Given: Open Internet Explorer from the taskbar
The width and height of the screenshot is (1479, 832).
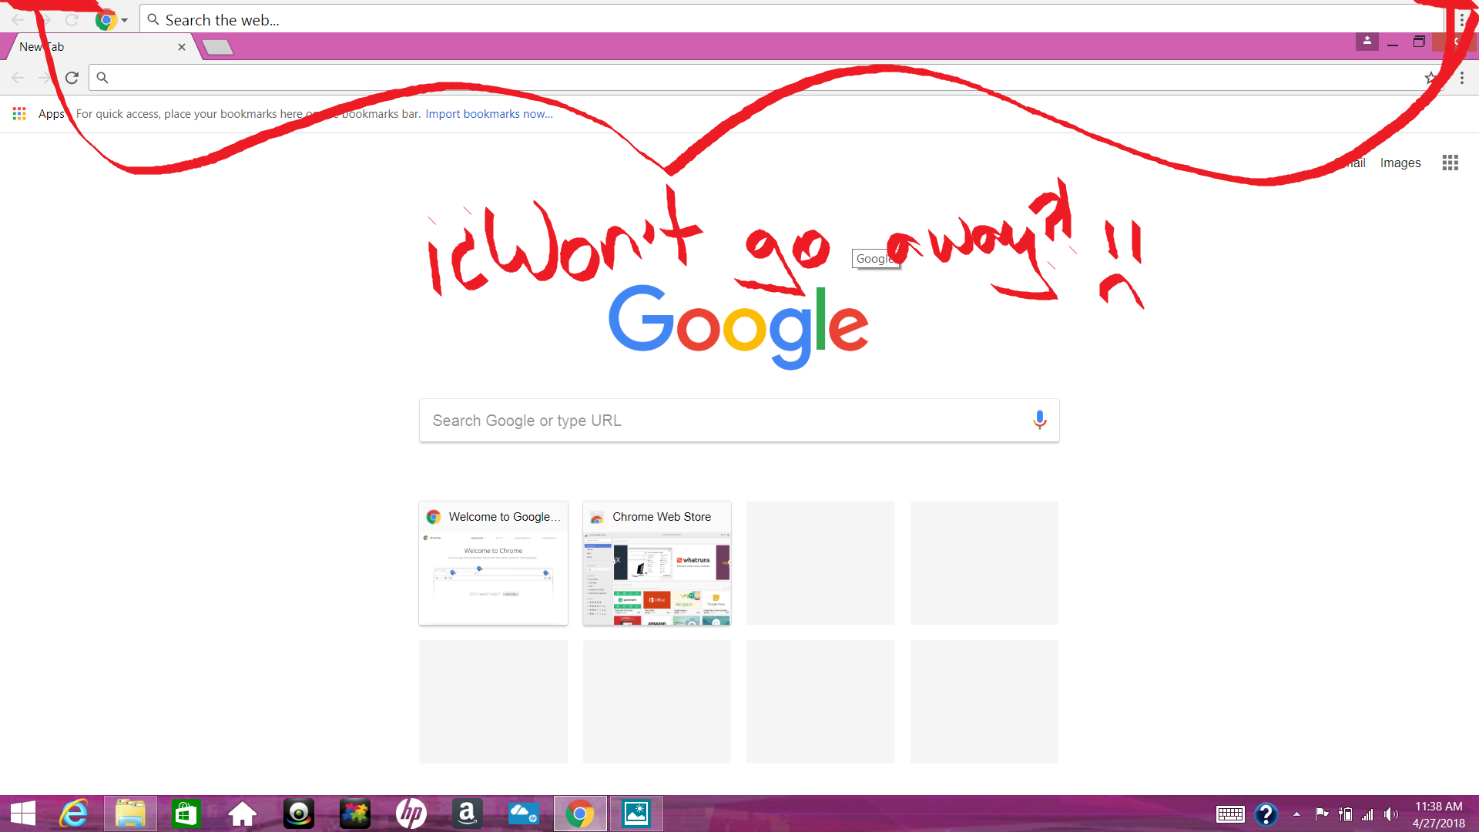Looking at the screenshot, I should click(75, 814).
